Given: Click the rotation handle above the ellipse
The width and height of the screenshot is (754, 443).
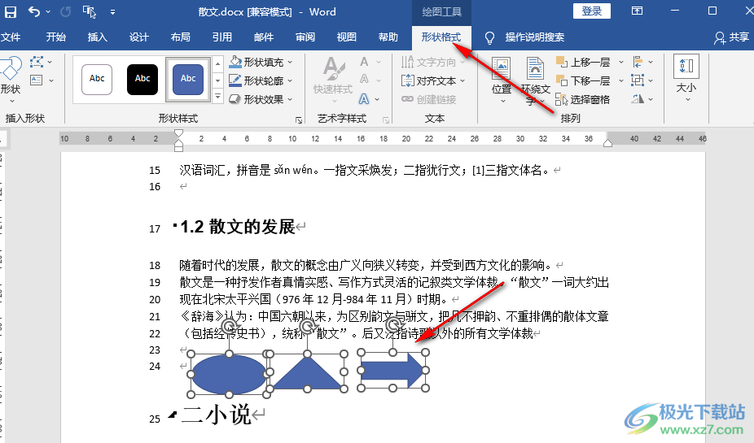Looking at the screenshot, I should click(x=230, y=327).
